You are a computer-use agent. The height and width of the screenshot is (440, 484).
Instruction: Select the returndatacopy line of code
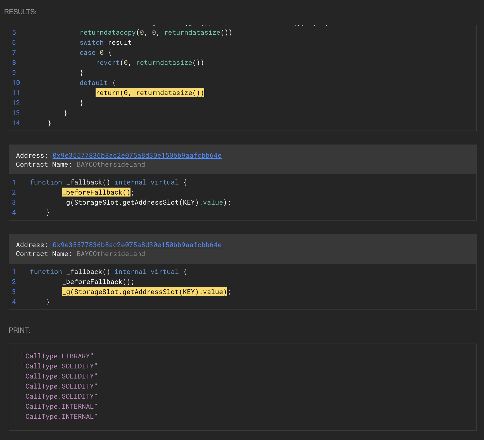point(156,32)
